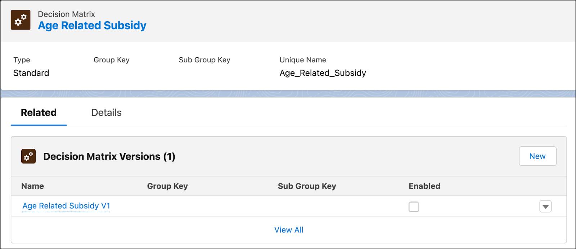576x249 pixels.
Task: Sort the list by the Name column
Action: coord(32,186)
